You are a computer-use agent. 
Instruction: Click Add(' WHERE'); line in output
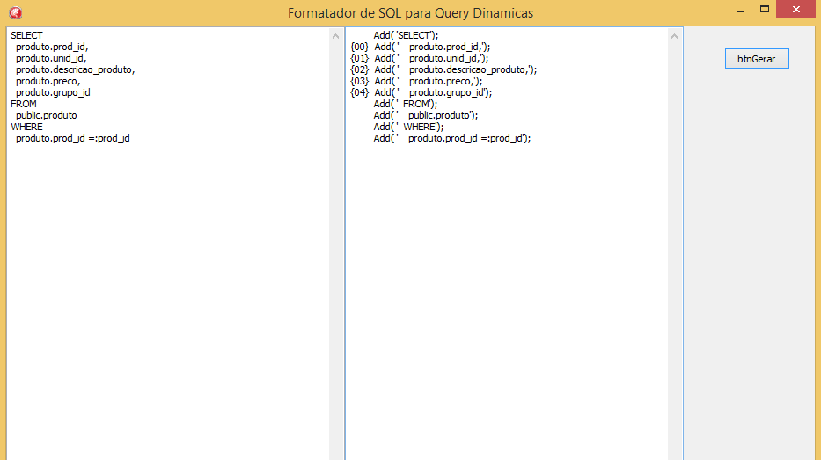point(408,127)
